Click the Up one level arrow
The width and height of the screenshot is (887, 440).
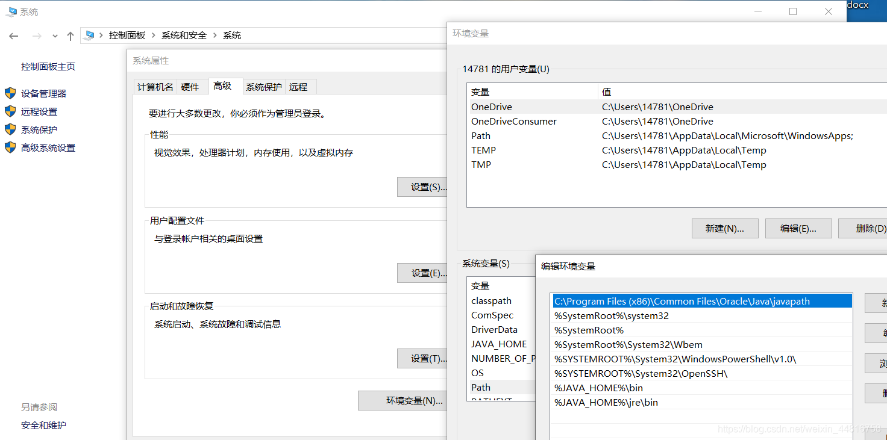[x=71, y=36]
